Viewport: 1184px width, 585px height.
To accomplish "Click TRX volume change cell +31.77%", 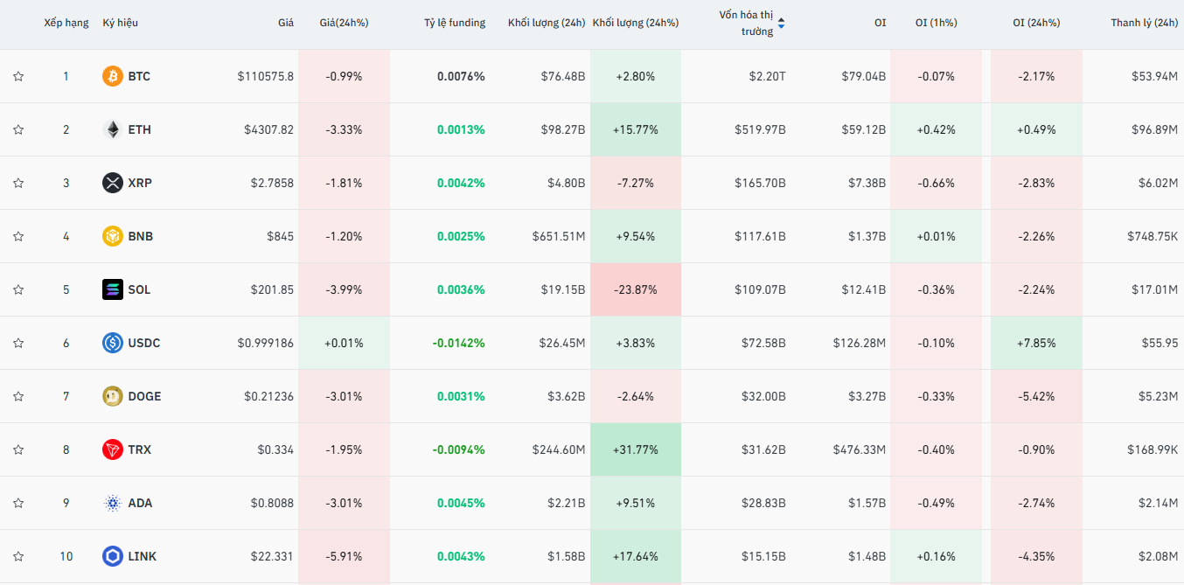I will tap(635, 449).
